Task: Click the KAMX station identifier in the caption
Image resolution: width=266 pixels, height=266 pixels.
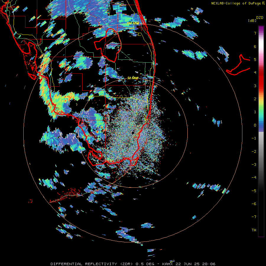Action: (168, 264)
